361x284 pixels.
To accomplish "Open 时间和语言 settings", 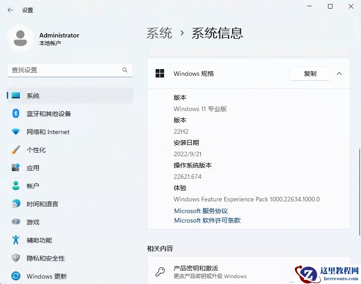I will (x=70, y=204).
